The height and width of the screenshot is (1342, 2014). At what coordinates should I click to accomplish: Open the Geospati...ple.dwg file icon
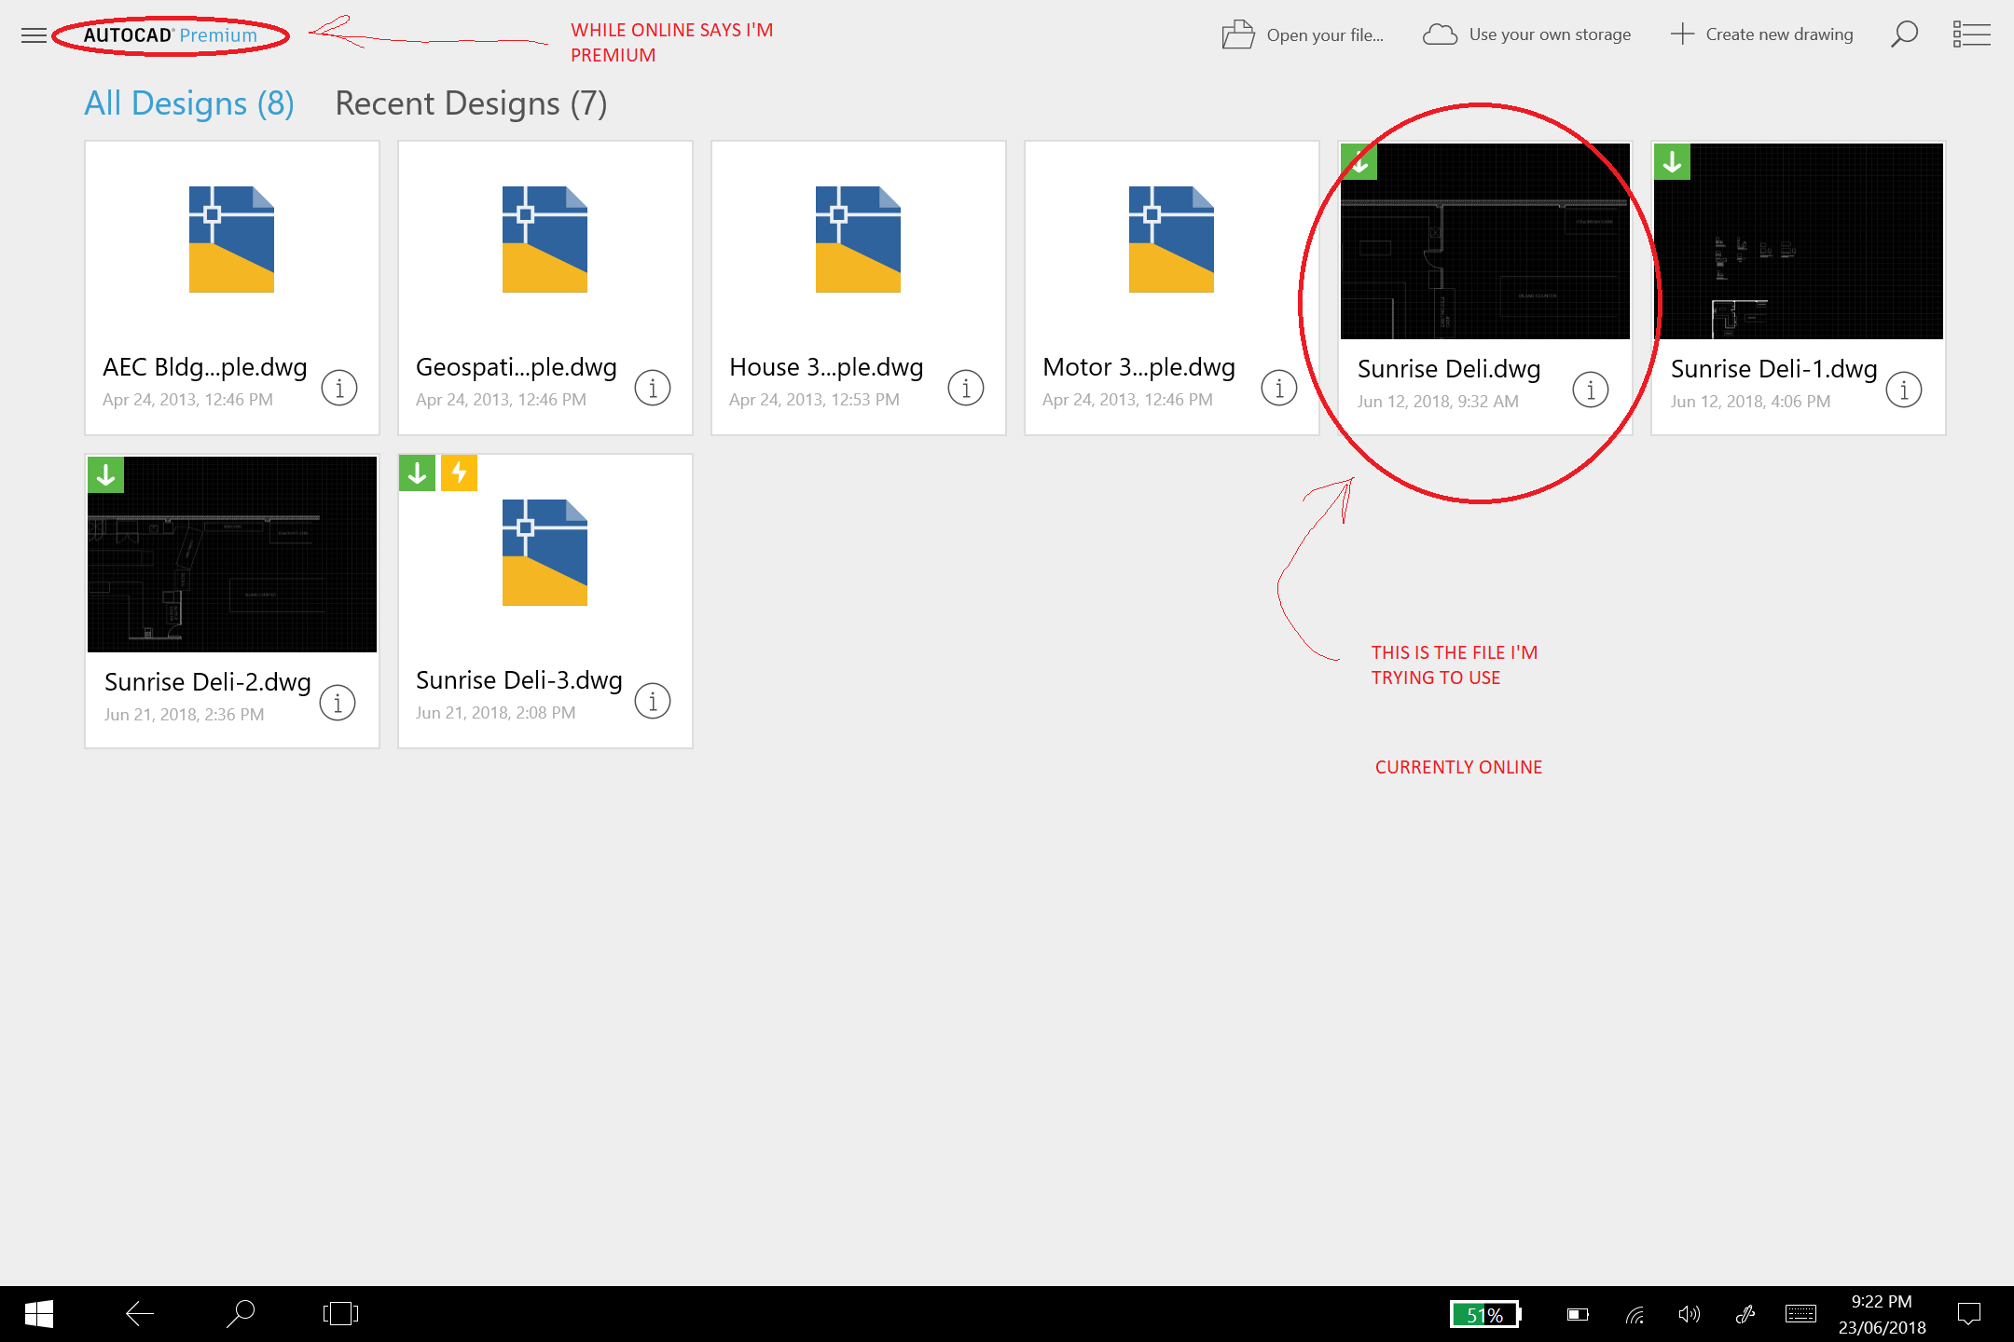pyautogui.click(x=545, y=240)
